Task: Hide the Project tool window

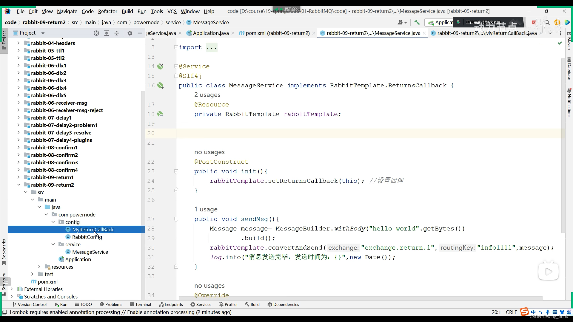Action: click(140, 33)
